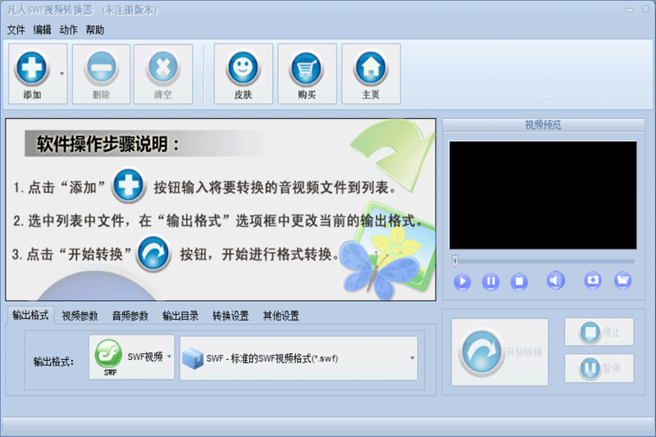Open the 编辑 menu
This screenshot has width=656, height=437.
[43, 30]
